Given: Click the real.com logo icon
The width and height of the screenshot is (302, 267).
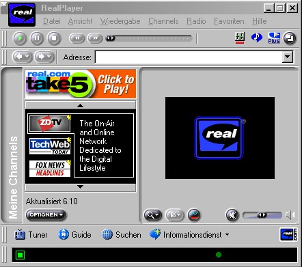Looking at the screenshot, I should (x=288, y=234).
